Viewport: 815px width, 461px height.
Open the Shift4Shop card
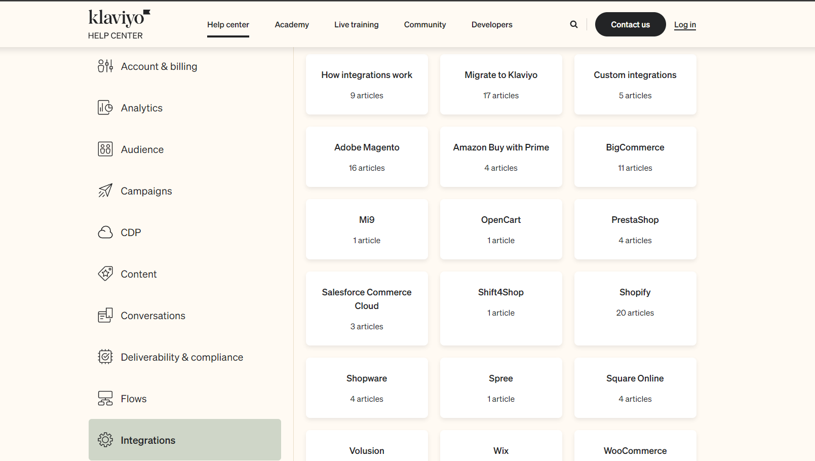coord(501,309)
